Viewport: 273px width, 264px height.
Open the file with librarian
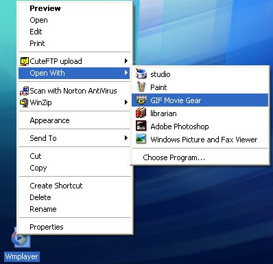coord(200,113)
